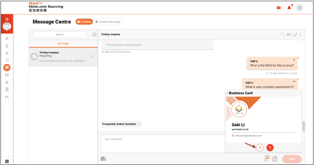Select the All chats tab
Image resolution: width=314 pixels, height=165 pixels.
[x=63, y=44]
